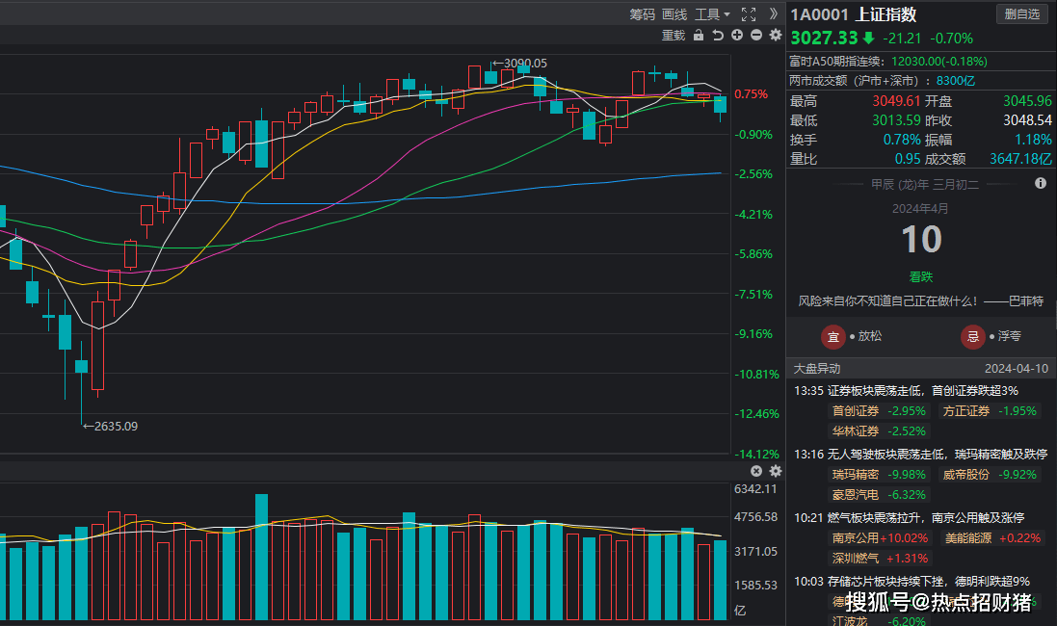Expand more options double-chevron

tap(774, 14)
